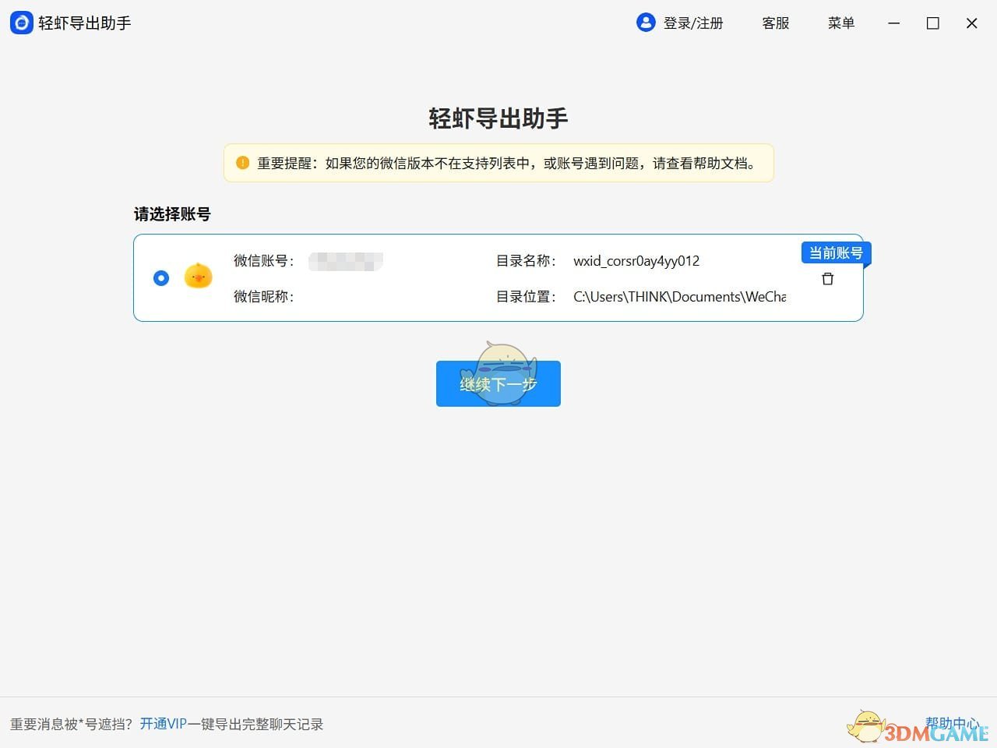
Task: Select the account with the radio button
Action: click(160, 277)
